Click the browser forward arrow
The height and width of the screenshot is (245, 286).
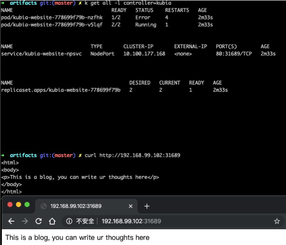pos(25,221)
